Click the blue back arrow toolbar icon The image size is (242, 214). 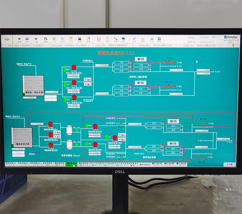(x=19, y=39)
